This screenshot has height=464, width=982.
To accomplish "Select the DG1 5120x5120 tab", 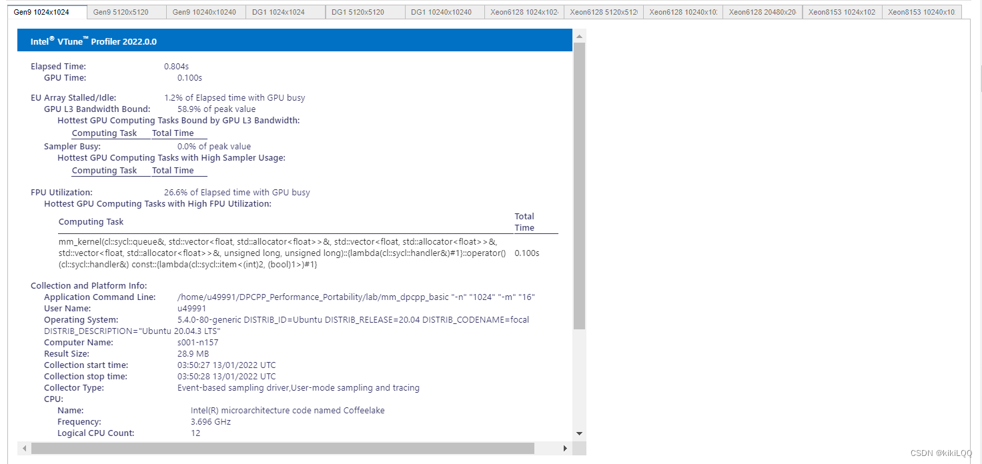I will point(365,12).
